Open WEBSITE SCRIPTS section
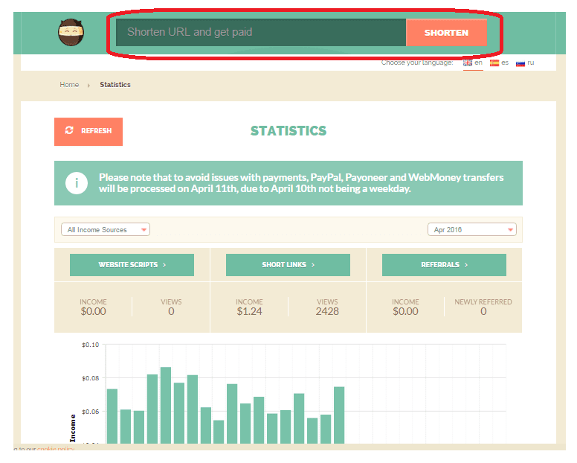The height and width of the screenshot is (463, 577). [x=132, y=265]
